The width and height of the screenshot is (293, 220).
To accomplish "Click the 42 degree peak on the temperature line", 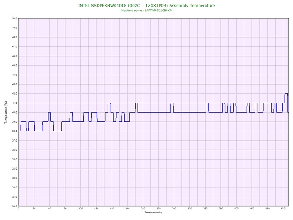I will [x=286, y=93].
